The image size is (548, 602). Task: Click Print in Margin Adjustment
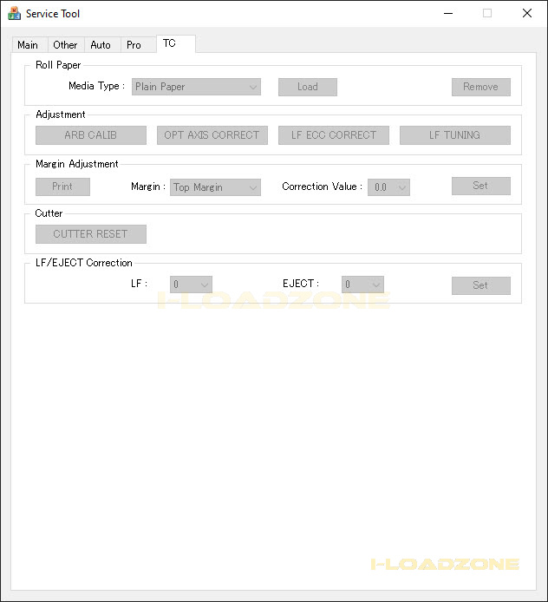click(x=63, y=186)
